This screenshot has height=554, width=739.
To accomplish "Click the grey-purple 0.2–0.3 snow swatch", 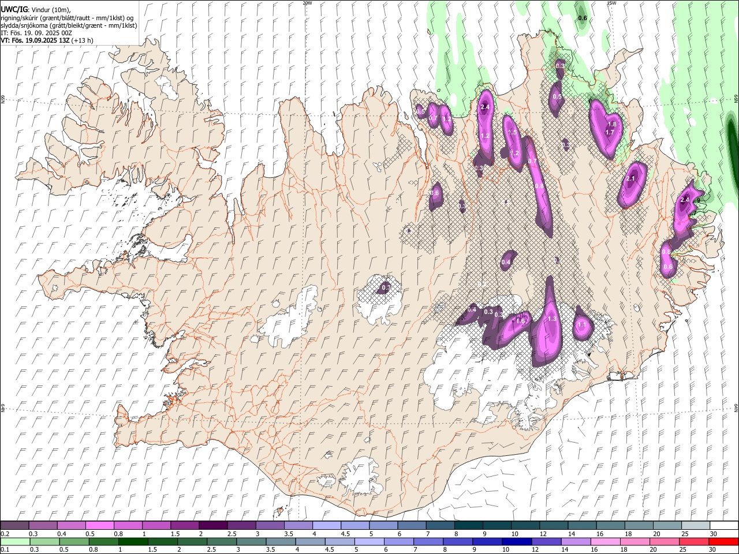I will pyautogui.click(x=14, y=526).
